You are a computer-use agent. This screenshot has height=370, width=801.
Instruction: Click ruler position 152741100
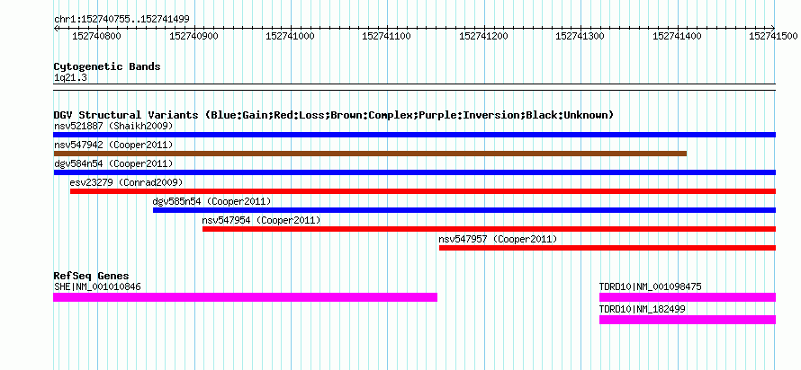(x=387, y=36)
